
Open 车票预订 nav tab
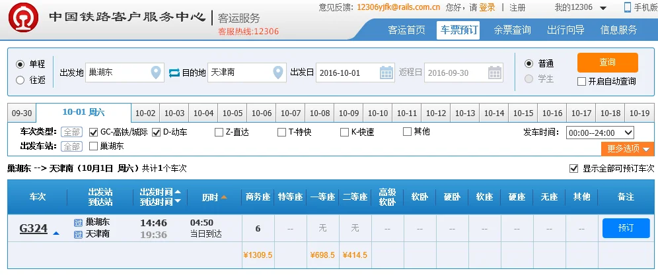coord(458,30)
